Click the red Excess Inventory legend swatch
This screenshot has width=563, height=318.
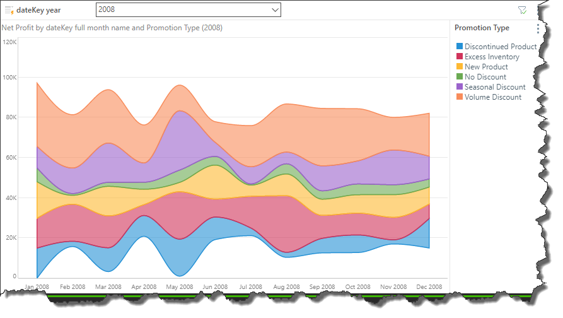460,57
